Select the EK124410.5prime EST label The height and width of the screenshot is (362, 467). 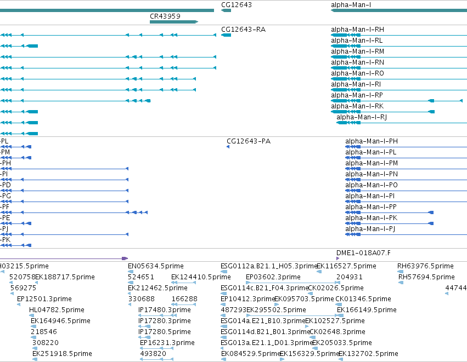pyautogui.click(x=201, y=277)
